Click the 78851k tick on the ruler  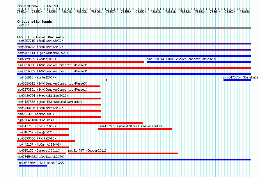tap(22, 12)
